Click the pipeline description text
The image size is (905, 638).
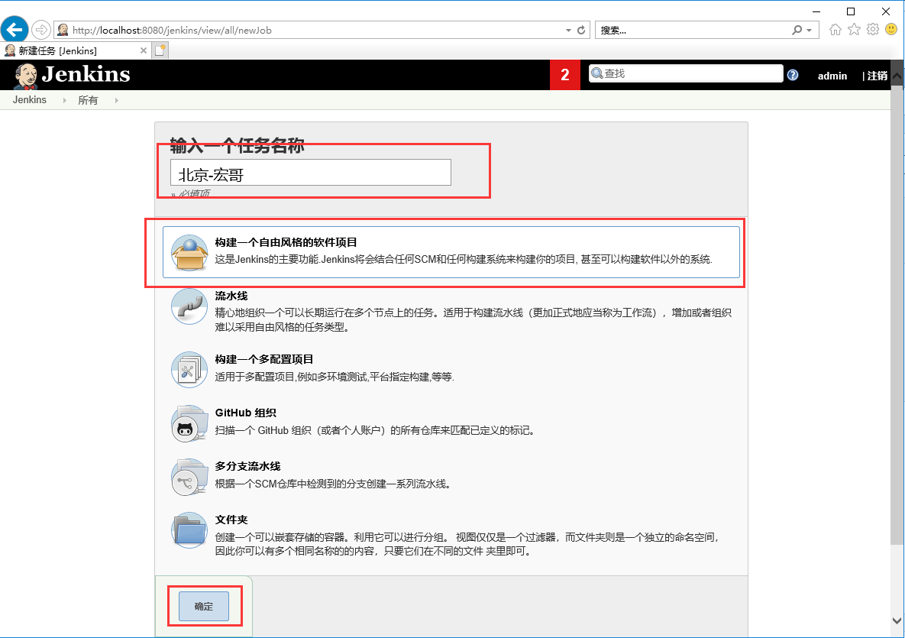pyautogui.click(x=474, y=320)
